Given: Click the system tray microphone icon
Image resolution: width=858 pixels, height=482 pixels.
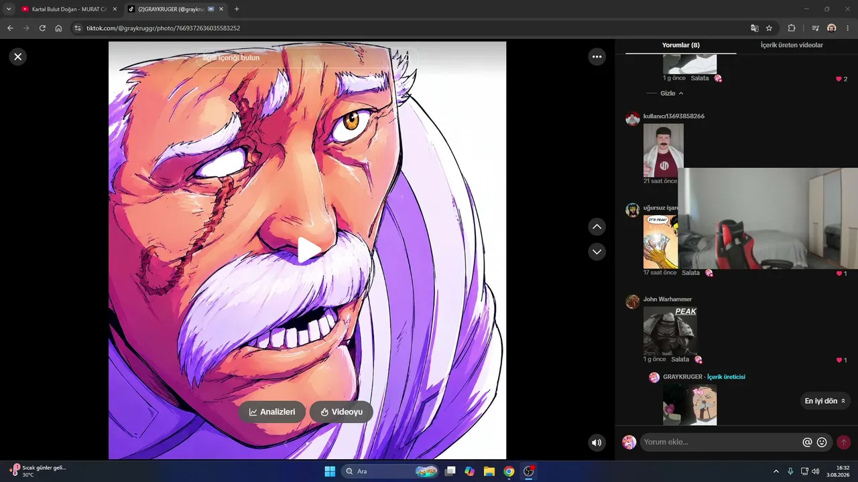Looking at the screenshot, I should point(790,471).
